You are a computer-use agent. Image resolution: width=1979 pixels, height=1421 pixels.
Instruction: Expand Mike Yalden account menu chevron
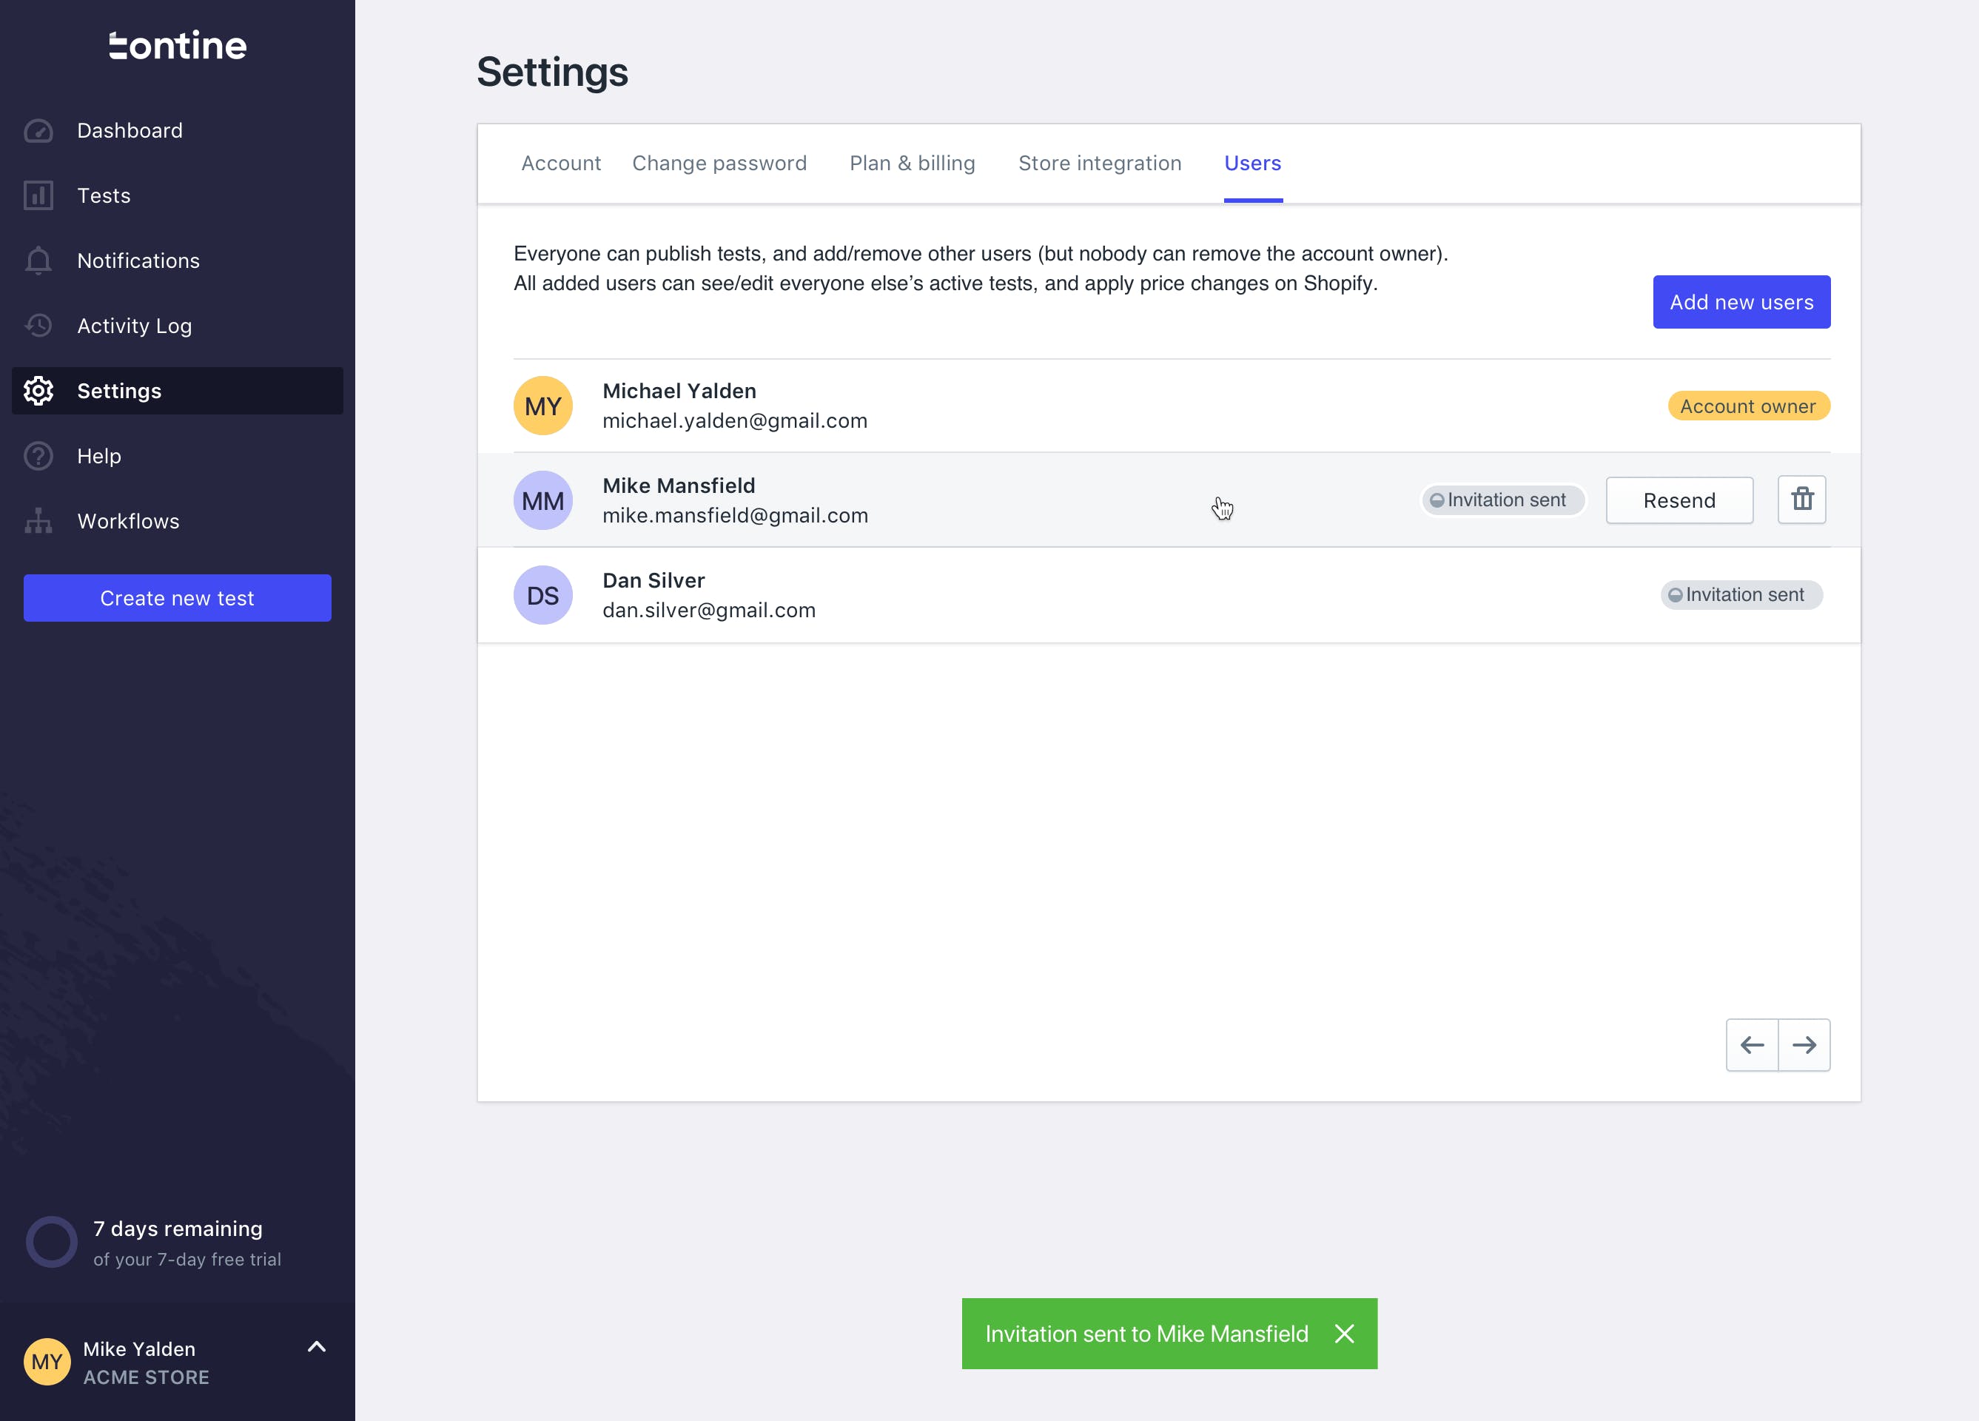click(x=317, y=1347)
